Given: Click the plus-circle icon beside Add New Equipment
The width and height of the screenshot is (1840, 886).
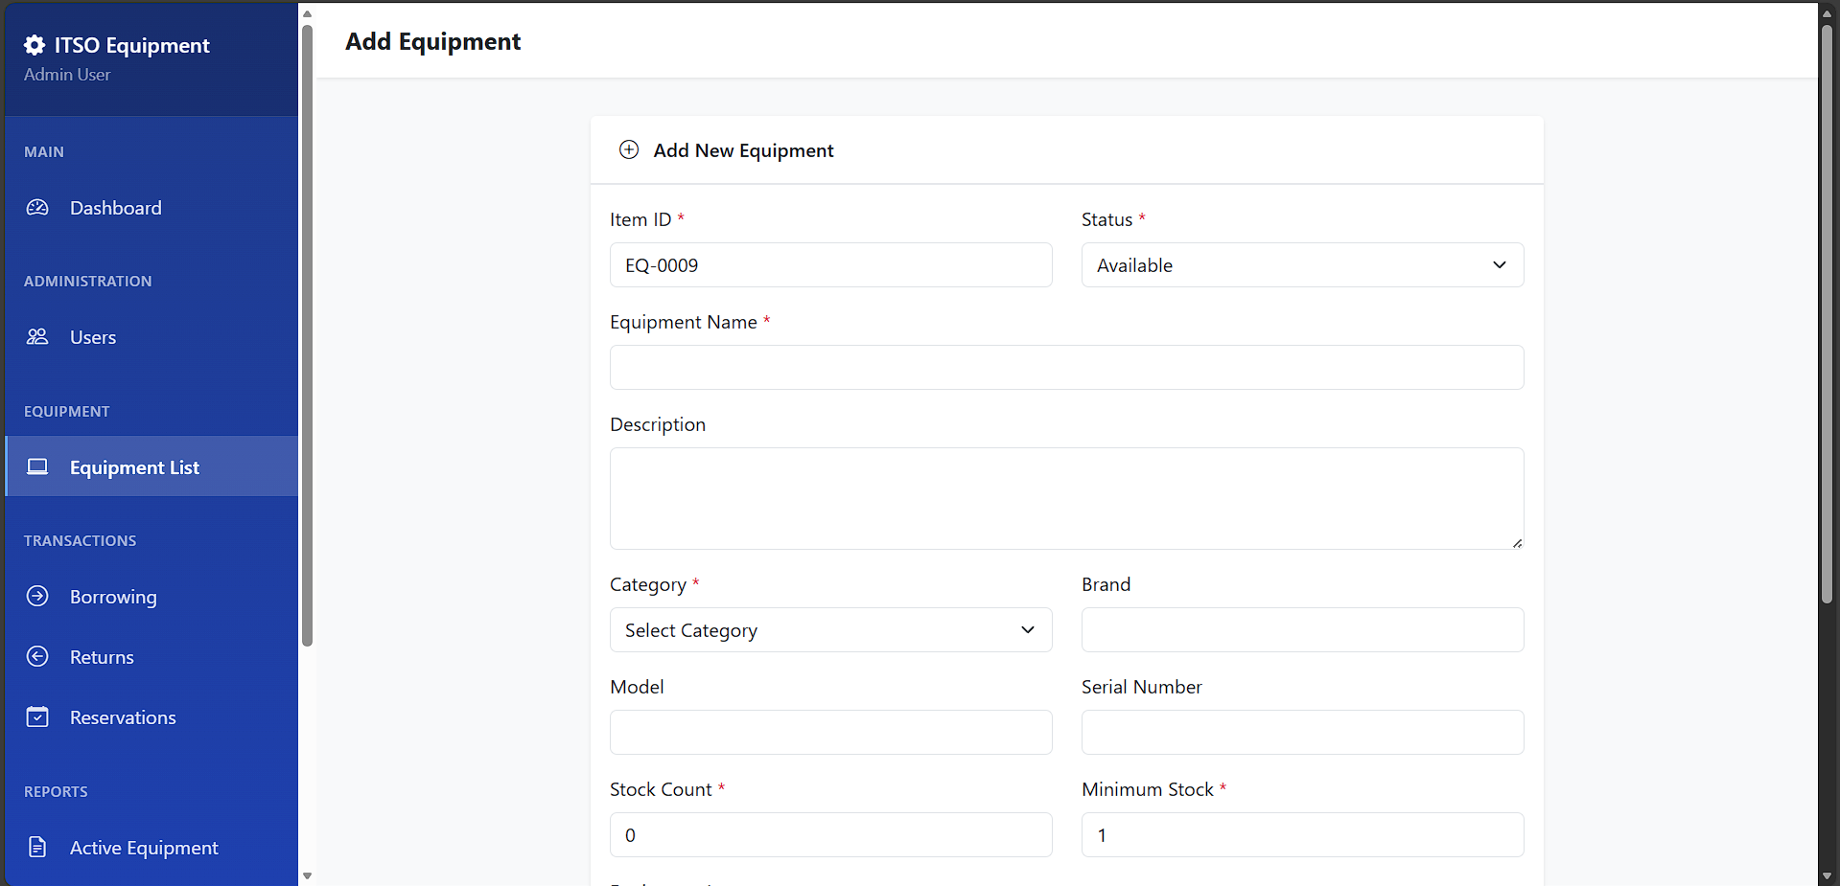Looking at the screenshot, I should [x=629, y=150].
